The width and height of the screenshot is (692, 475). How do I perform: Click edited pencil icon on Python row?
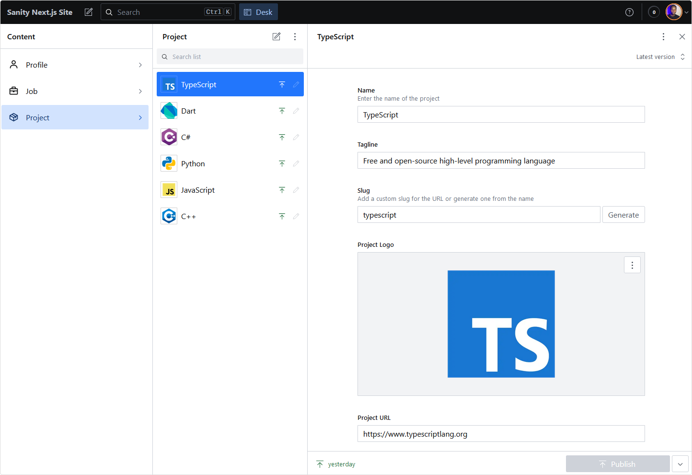tap(296, 163)
